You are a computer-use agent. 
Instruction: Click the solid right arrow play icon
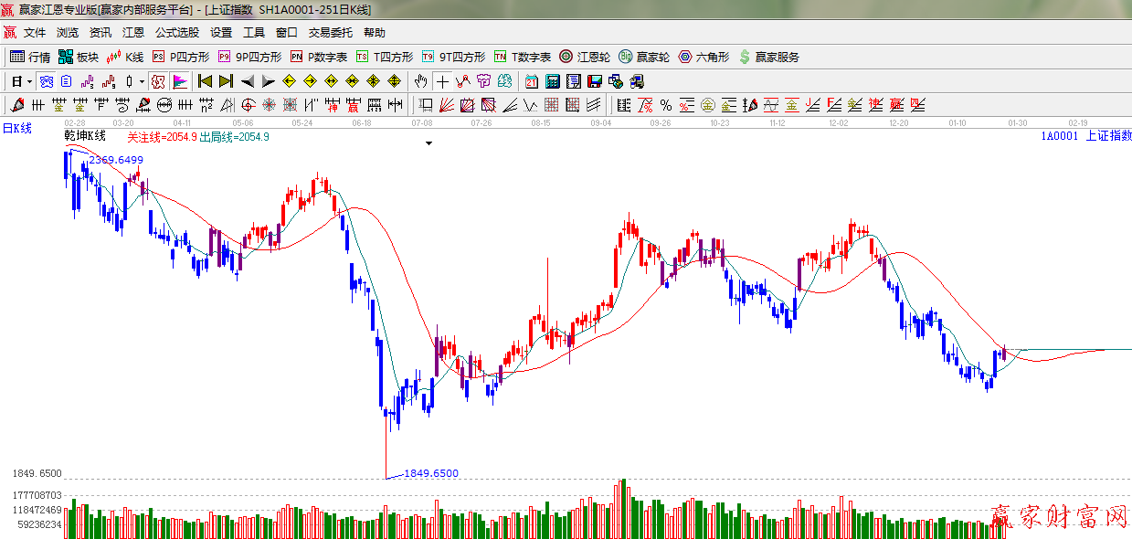pyautogui.click(x=269, y=81)
